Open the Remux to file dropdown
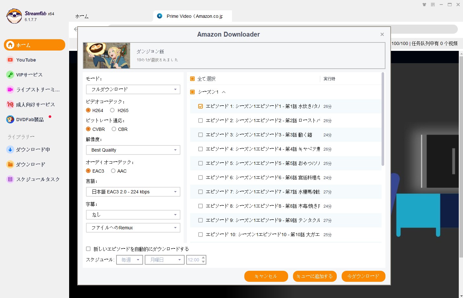The width and height of the screenshot is (463, 298). (x=133, y=228)
